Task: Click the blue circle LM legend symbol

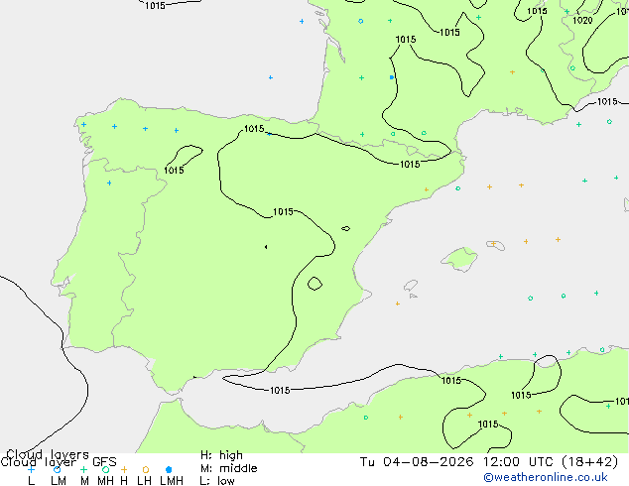Action: point(57,469)
